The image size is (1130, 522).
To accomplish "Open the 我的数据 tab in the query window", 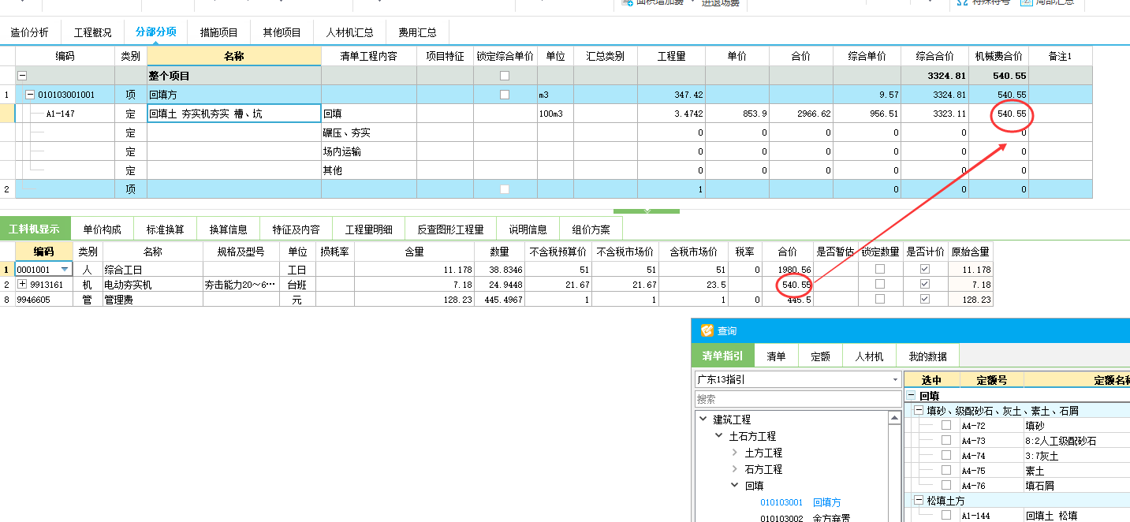I will point(928,356).
